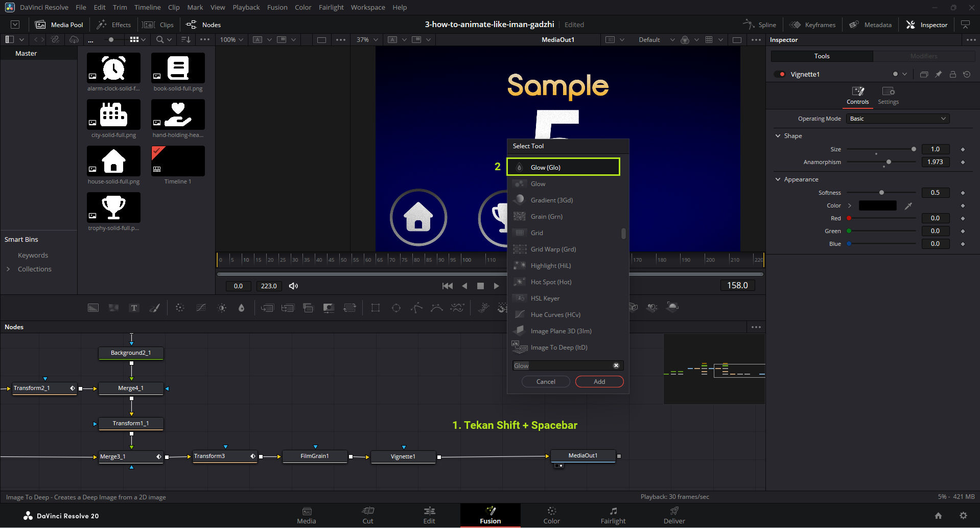Mute audio with the speaker icon
Viewport: 980px width, 528px height.
(293, 286)
